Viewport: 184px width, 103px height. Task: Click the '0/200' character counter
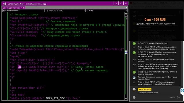click(x=172, y=97)
